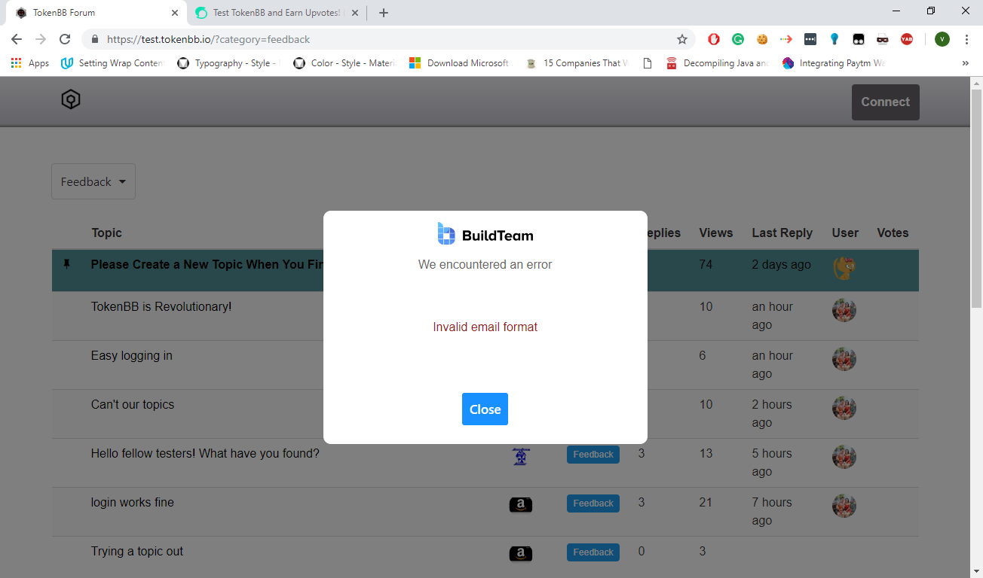Image resolution: width=983 pixels, height=578 pixels.
Task: Open the colored dots arrow extension
Action: (786, 39)
